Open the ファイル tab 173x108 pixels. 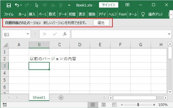[9, 14]
